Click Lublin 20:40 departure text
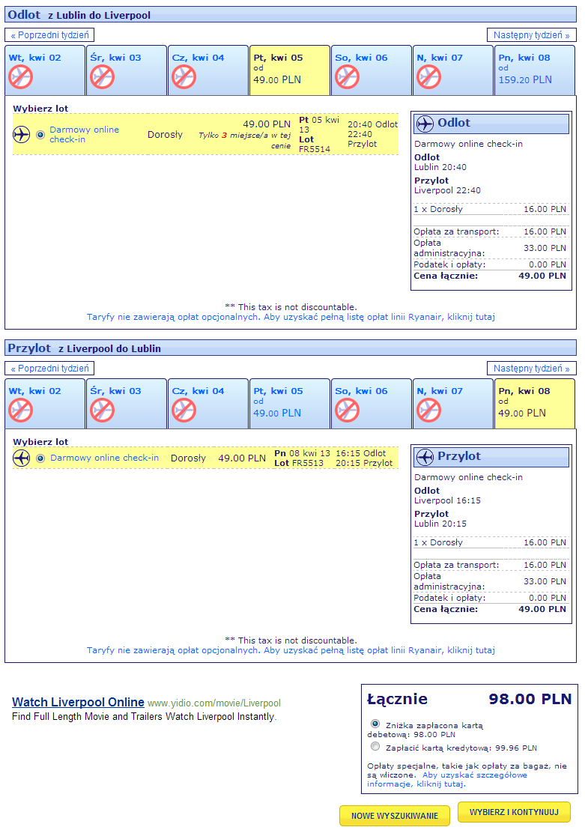Image resolution: width=585 pixels, height=836 pixels. pos(440,167)
